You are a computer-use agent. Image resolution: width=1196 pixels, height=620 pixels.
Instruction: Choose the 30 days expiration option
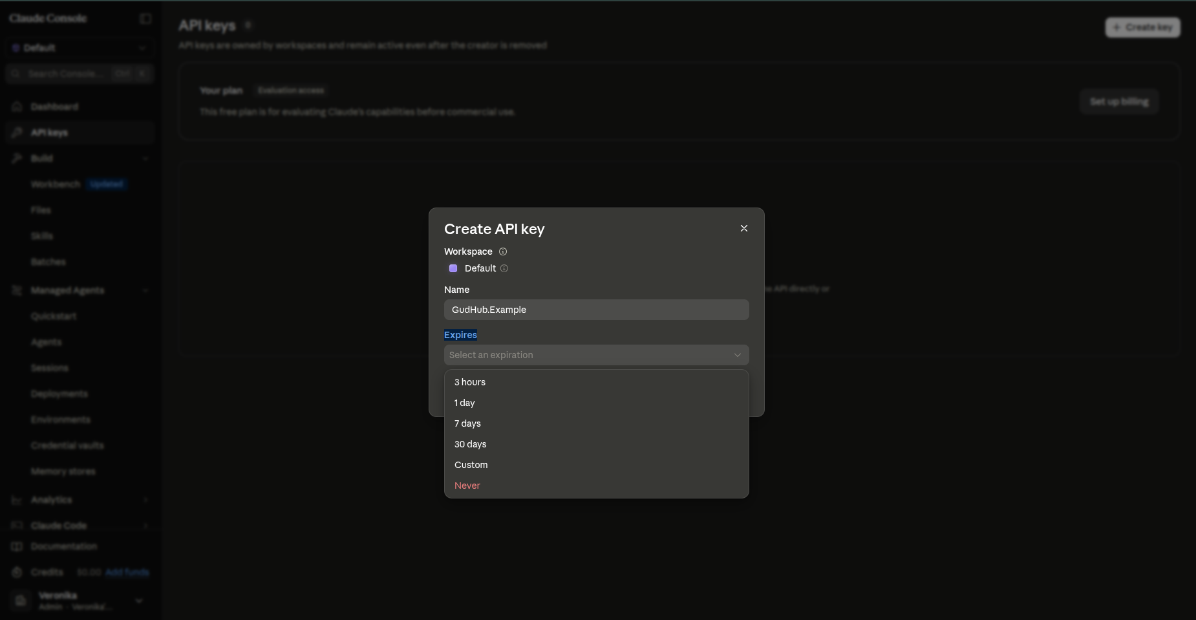pos(596,444)
